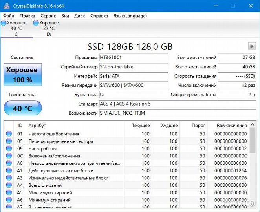Screen dimensions: 260x212
Task: Click the status icon for attribute A0
Action: pyautogui.click(x=9, y=163)
